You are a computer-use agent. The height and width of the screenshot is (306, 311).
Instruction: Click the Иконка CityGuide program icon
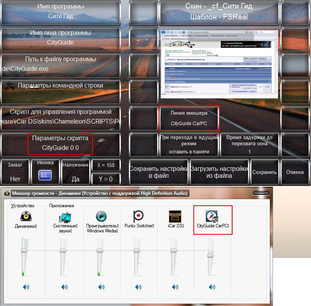[x=45, y=175]
